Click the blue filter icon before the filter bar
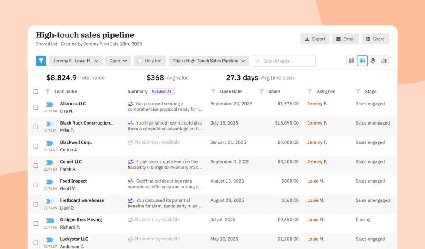The image size is (425, 249). [x=41, y=61]
